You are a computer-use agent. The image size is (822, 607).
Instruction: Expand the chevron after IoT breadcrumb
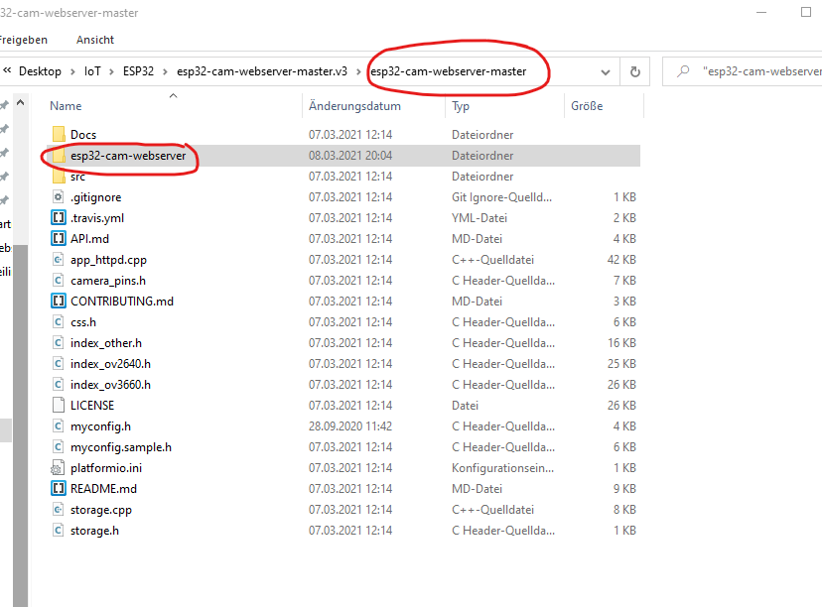point(111,71)
